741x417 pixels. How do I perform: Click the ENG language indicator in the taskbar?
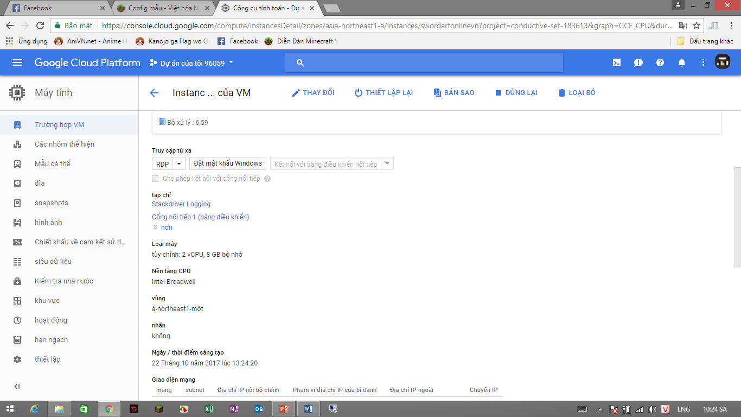coord(684,409)
